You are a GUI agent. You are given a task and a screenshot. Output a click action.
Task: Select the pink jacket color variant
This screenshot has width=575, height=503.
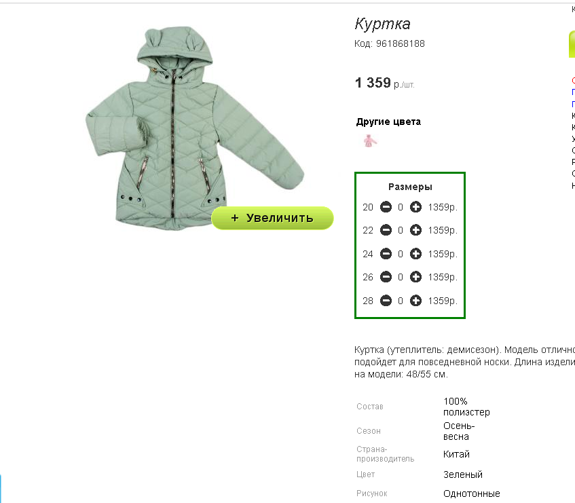tap(369, 141)
